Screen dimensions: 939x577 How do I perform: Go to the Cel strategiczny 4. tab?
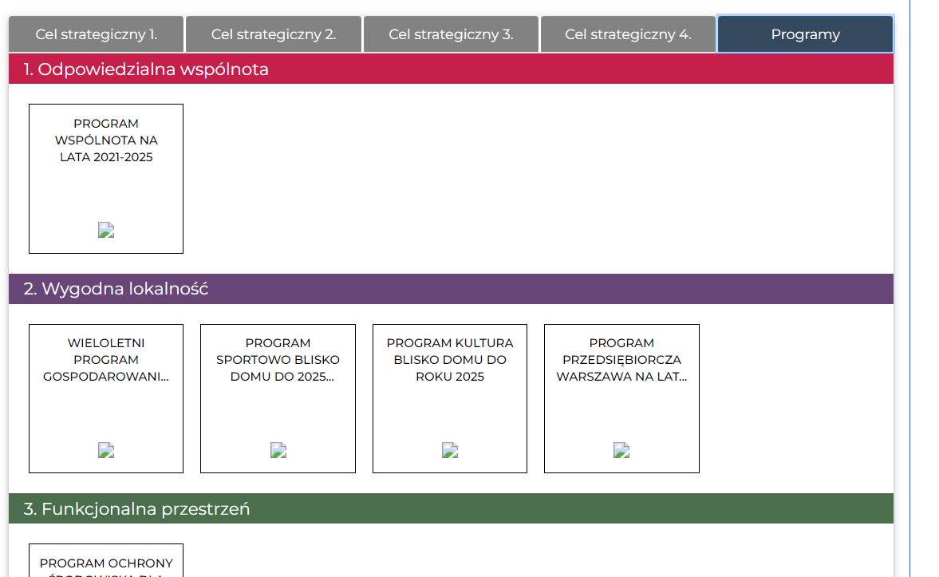pos(628,34)
